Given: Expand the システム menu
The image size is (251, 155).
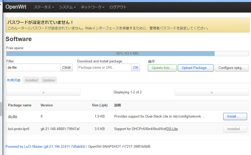Looking at the screenshot, I should 67,7.
